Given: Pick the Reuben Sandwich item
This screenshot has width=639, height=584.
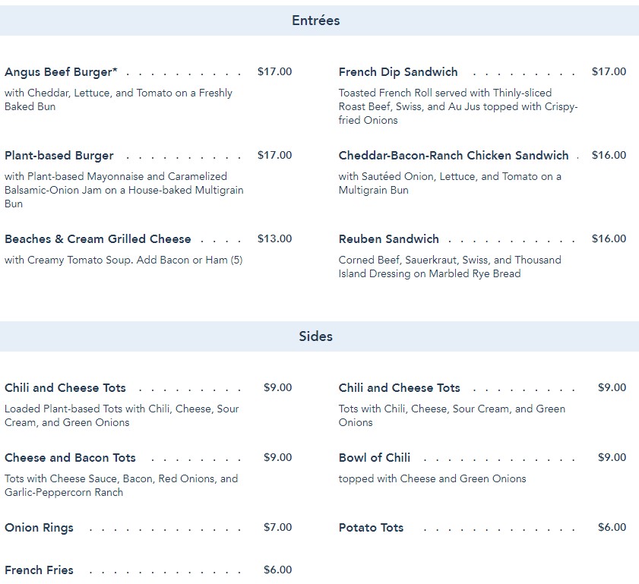Looking at the screenshot, I should click(389, 239).
